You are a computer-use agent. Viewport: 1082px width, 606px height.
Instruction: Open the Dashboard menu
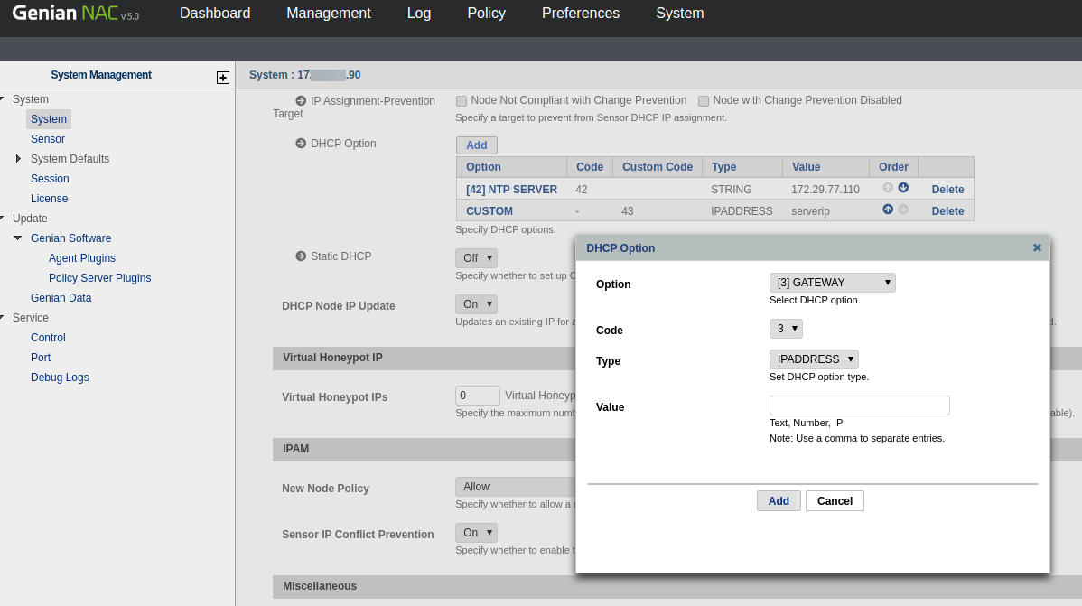[215, 14]
